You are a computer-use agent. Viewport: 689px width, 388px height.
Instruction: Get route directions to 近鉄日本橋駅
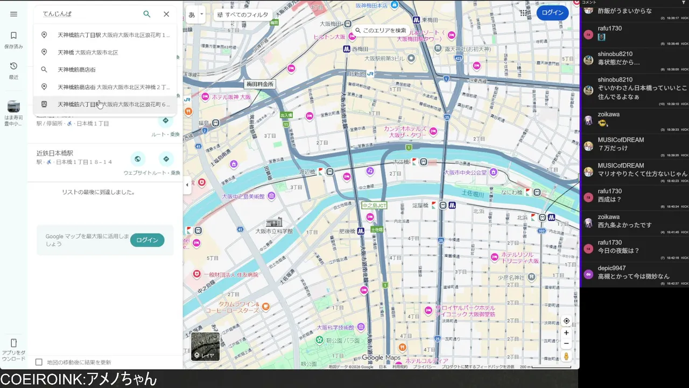pyautogui.click(x=166, y=159)
